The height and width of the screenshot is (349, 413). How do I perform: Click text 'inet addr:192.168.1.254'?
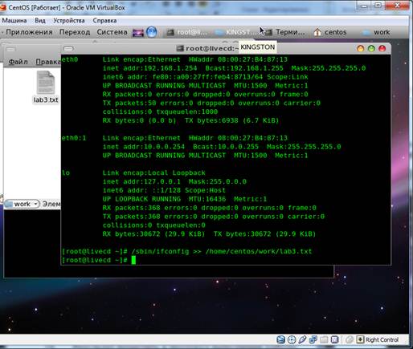tap(149, 68)
